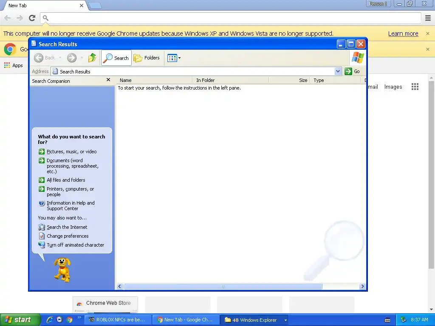
Task: Sort by the Size column header
Action: pos(289,80)
